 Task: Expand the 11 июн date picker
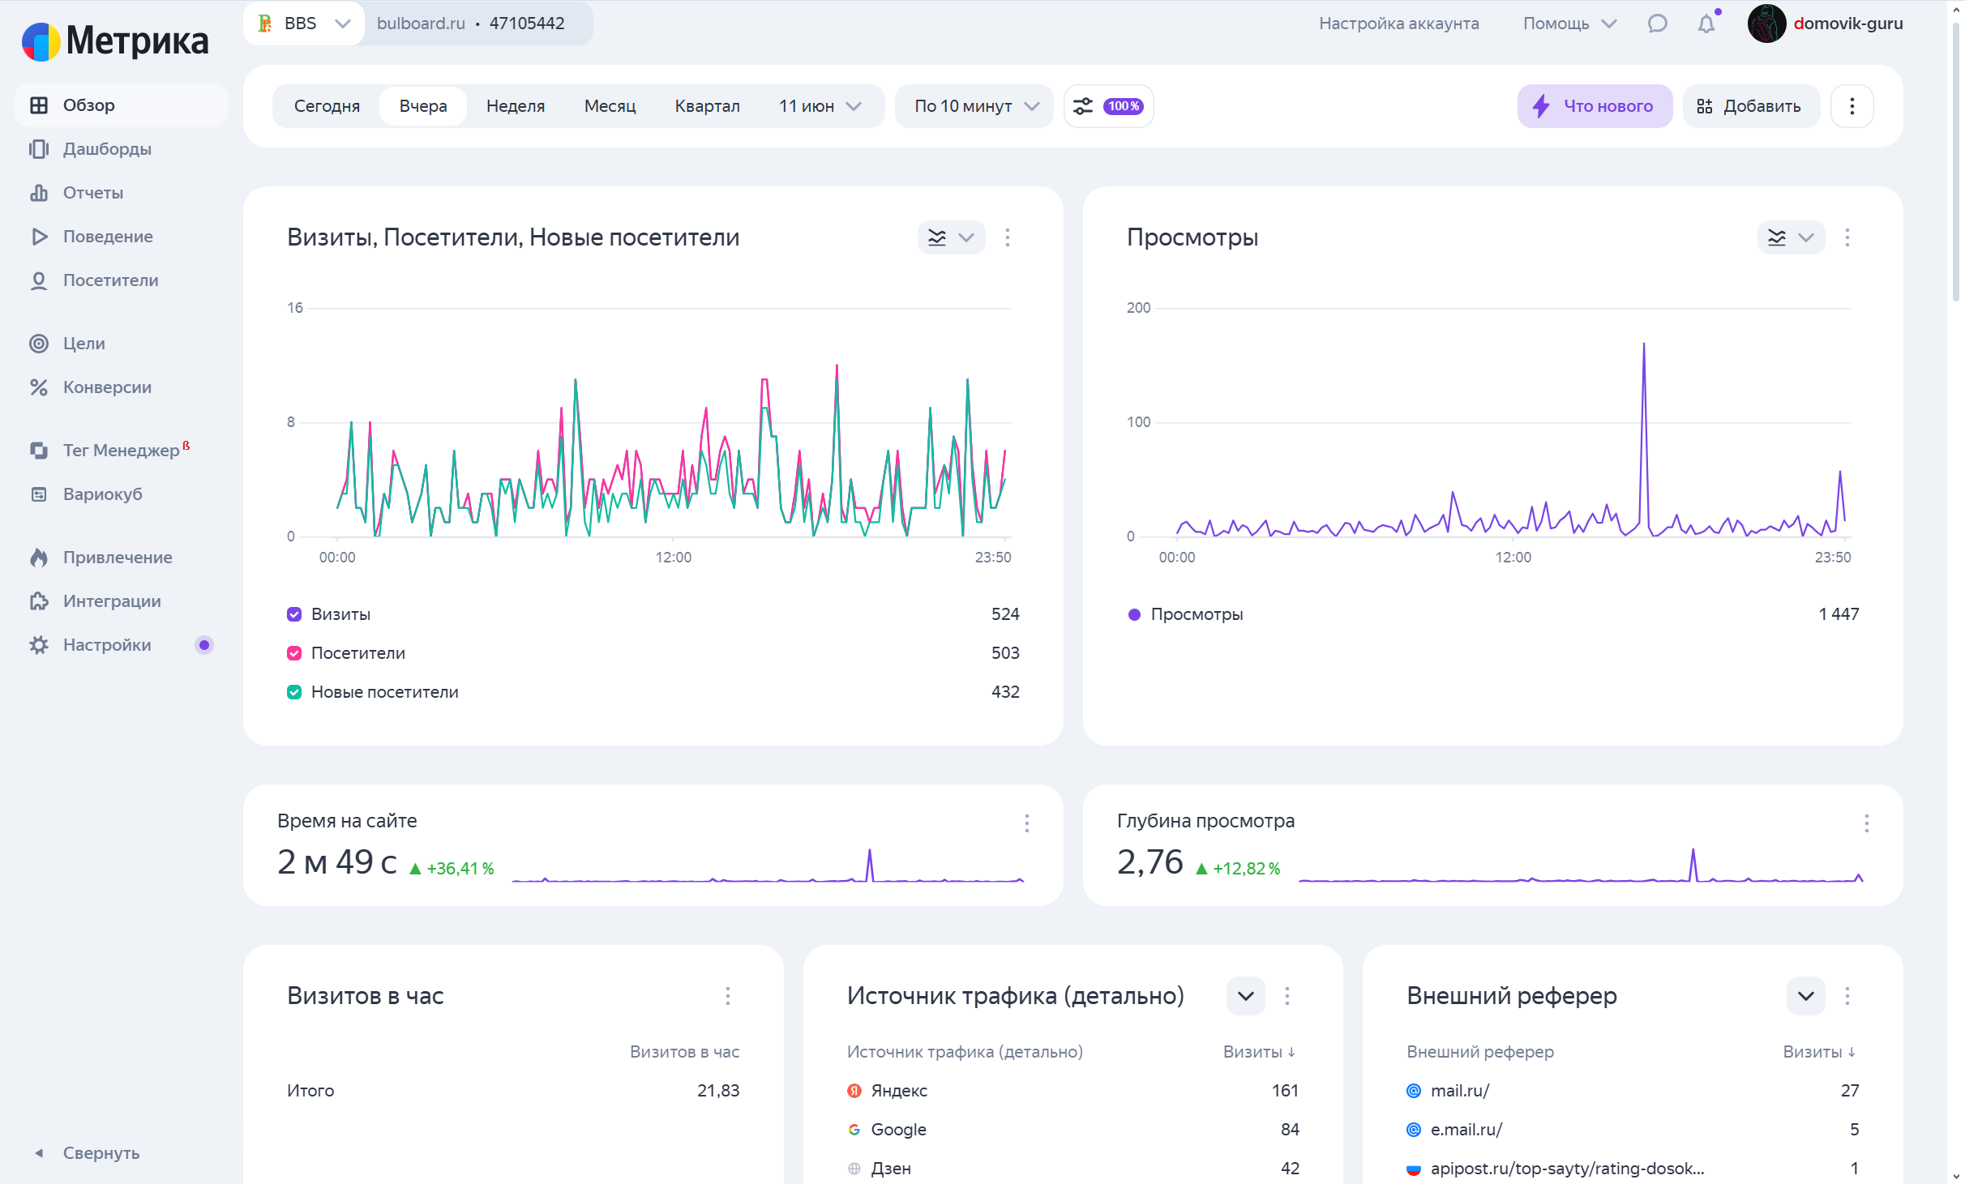click(x=819, y=106)
